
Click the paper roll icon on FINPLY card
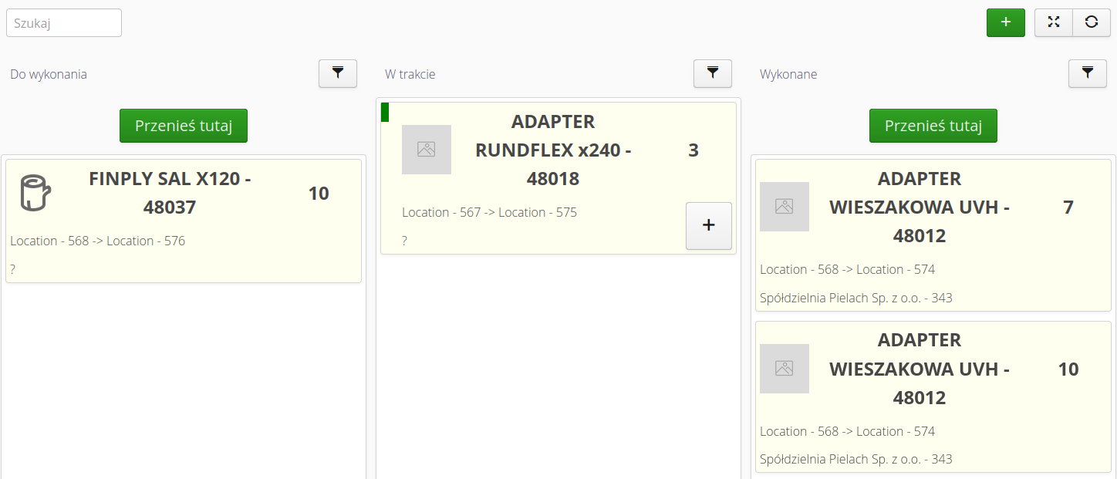tap(35, 193)
